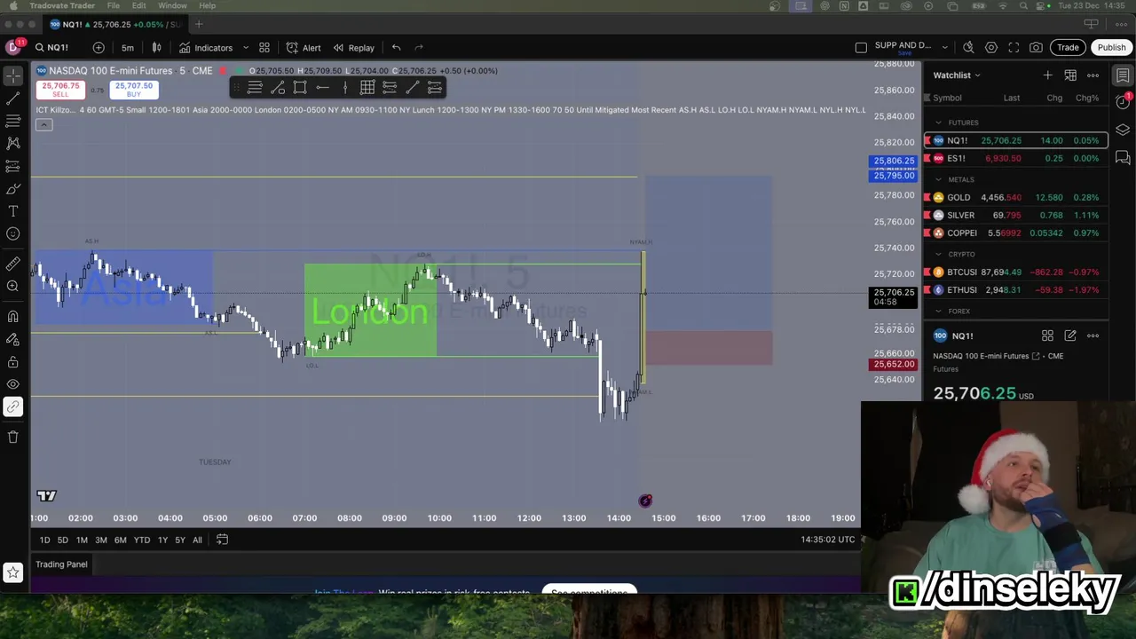Select the ruler Measure tool
Image resolution: width=1136 pixels, height=639 pixels.
[x=13, y=264]
